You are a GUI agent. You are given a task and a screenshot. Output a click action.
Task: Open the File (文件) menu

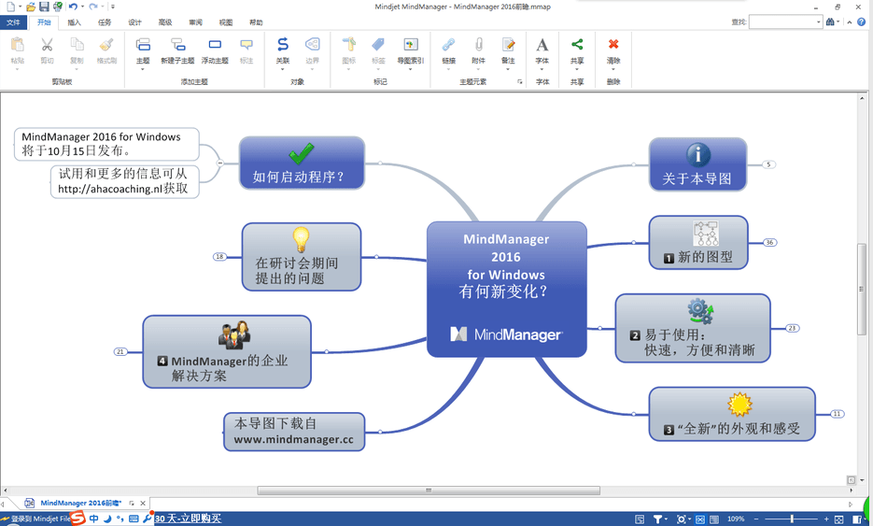13,22
